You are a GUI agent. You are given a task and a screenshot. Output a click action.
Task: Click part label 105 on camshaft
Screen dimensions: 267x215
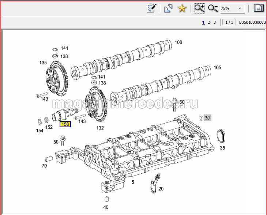(218, 67)
